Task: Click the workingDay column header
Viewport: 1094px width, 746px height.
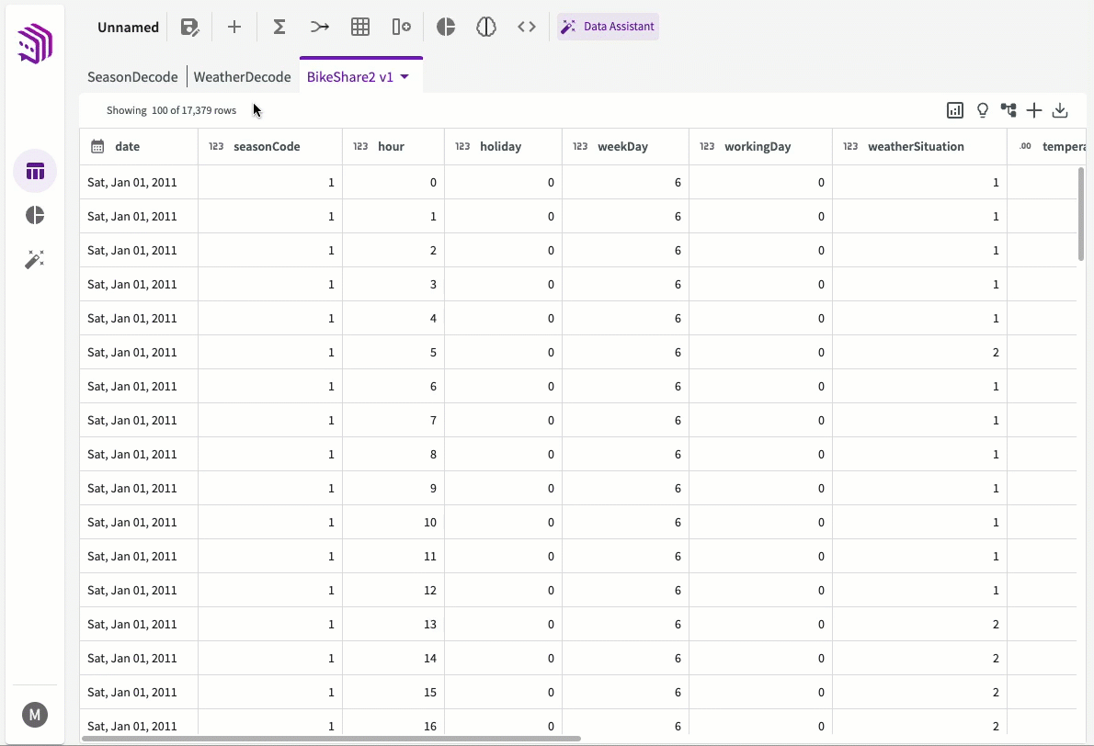Action: point(760,146)
